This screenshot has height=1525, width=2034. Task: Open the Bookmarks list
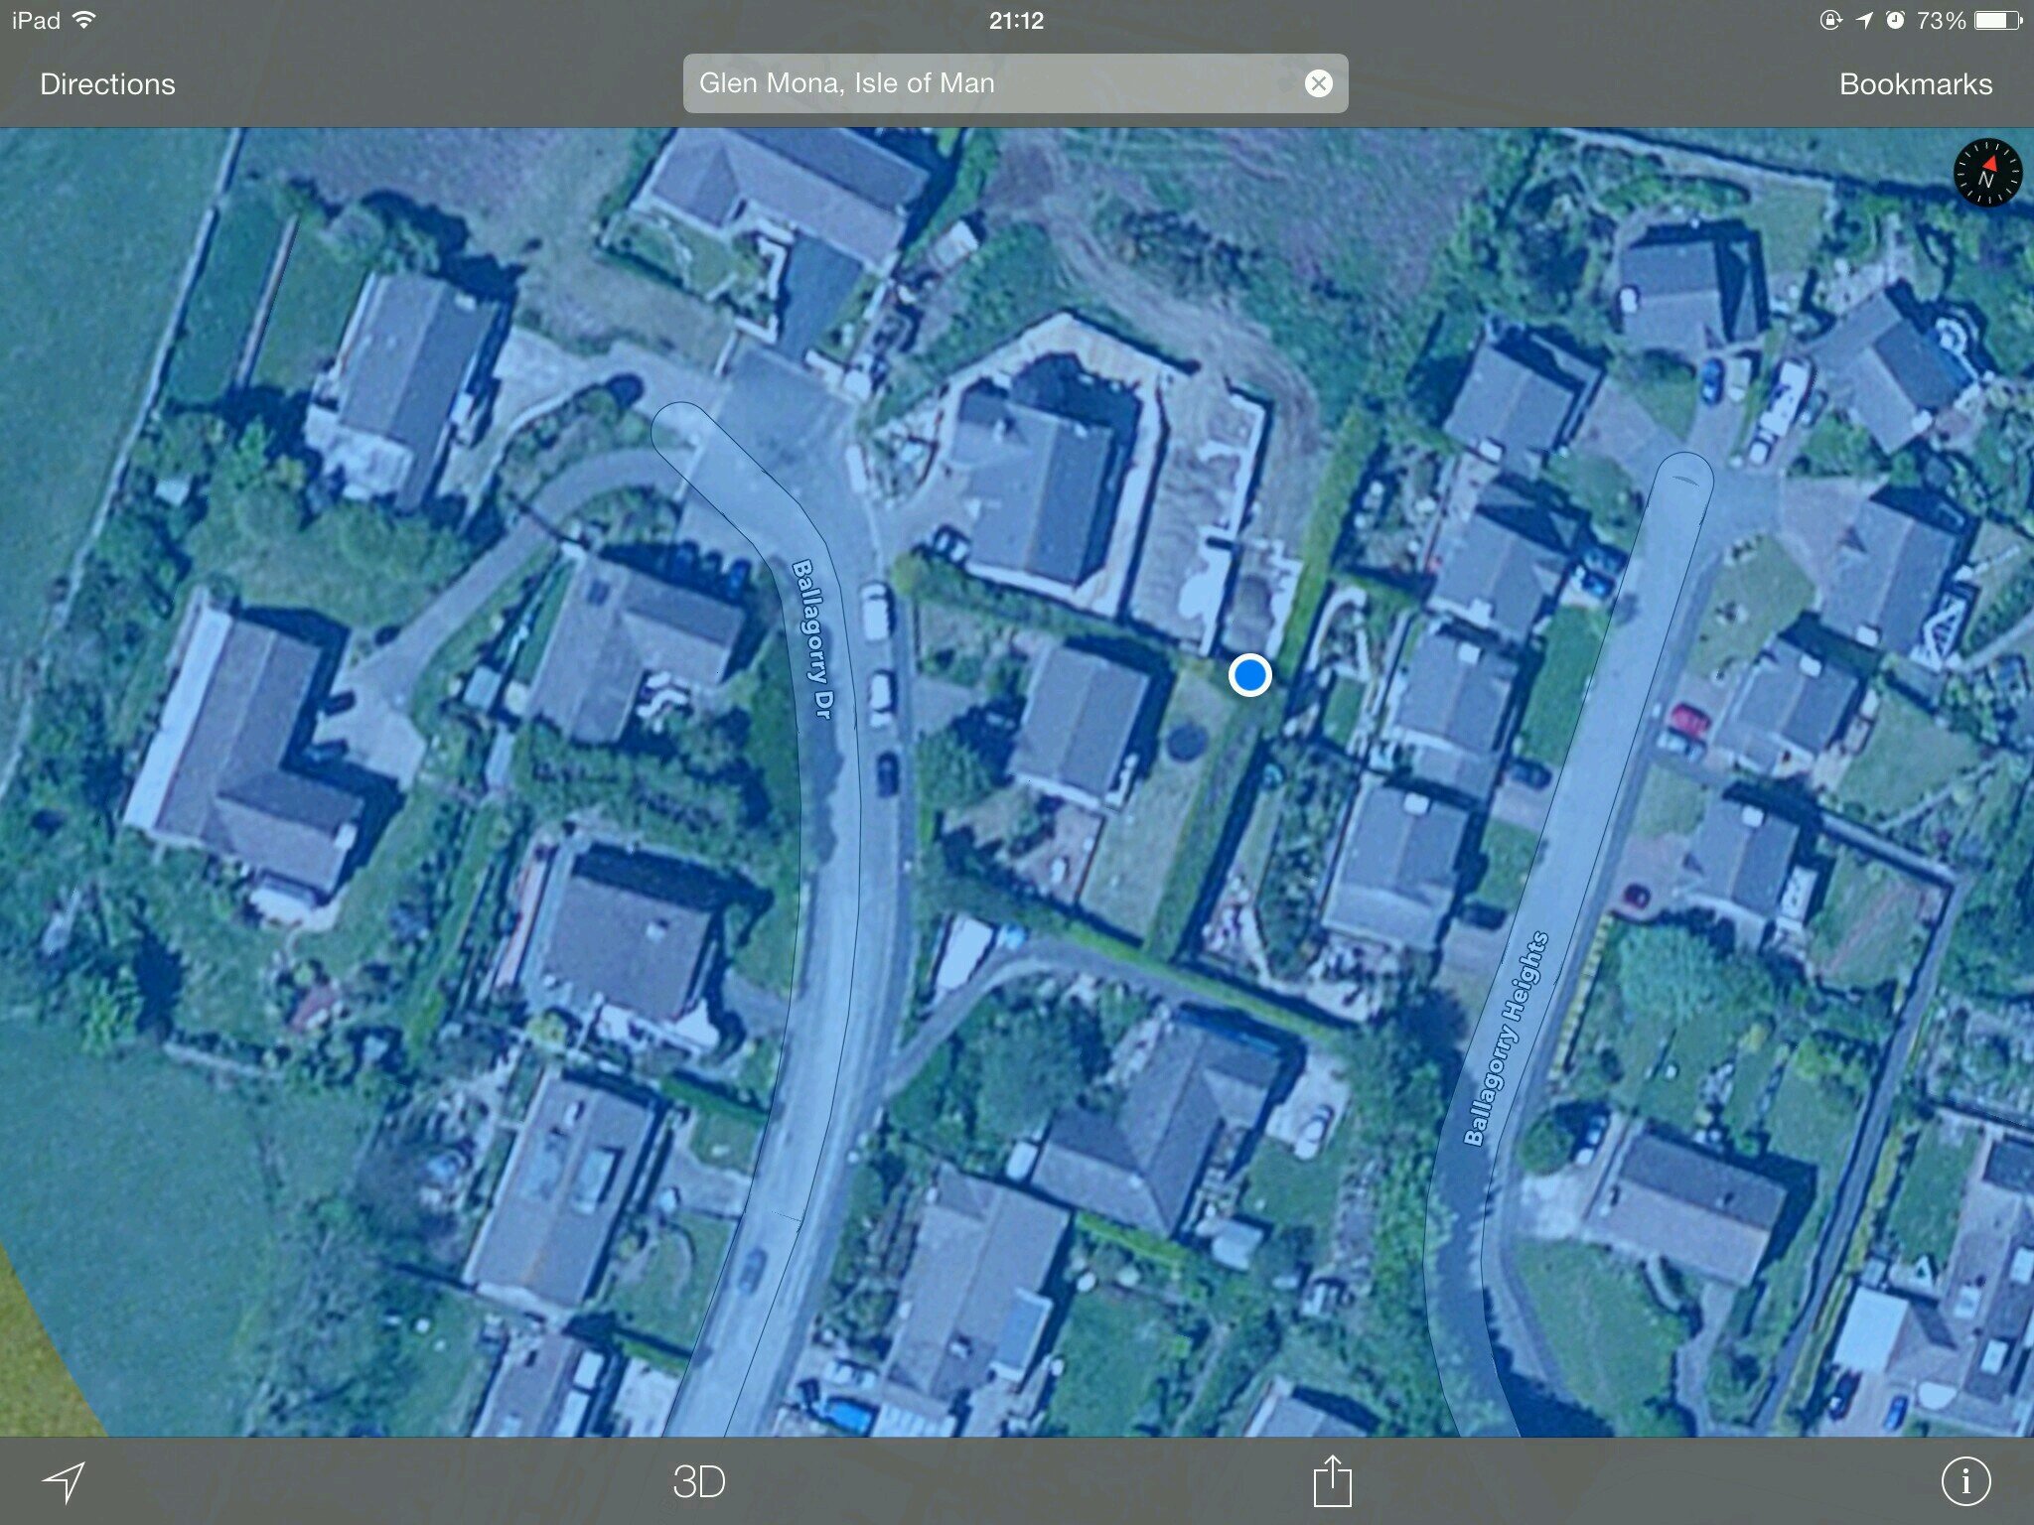(x=1915, y=84)
